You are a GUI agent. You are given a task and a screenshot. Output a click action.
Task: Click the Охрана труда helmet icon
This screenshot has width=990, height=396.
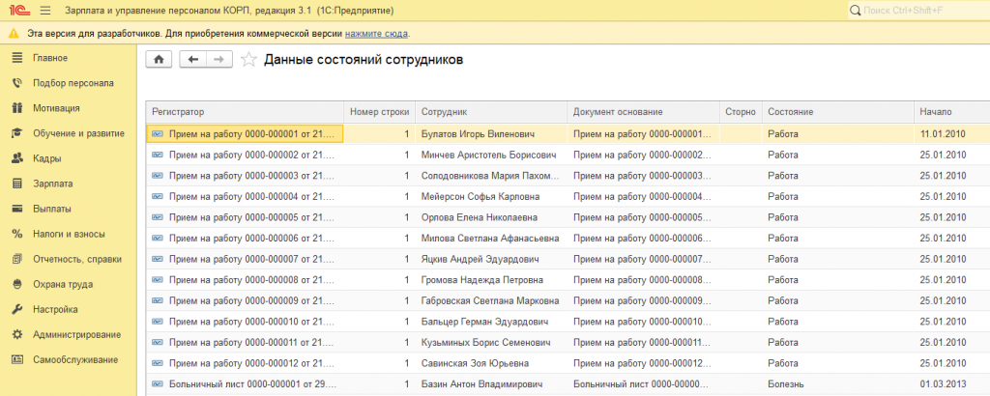[17, 284]
